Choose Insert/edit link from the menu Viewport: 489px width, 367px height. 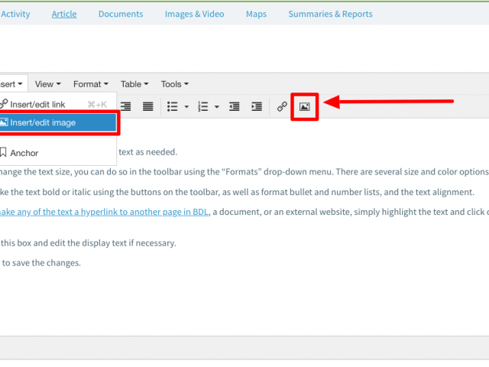[x=37, y=104]
